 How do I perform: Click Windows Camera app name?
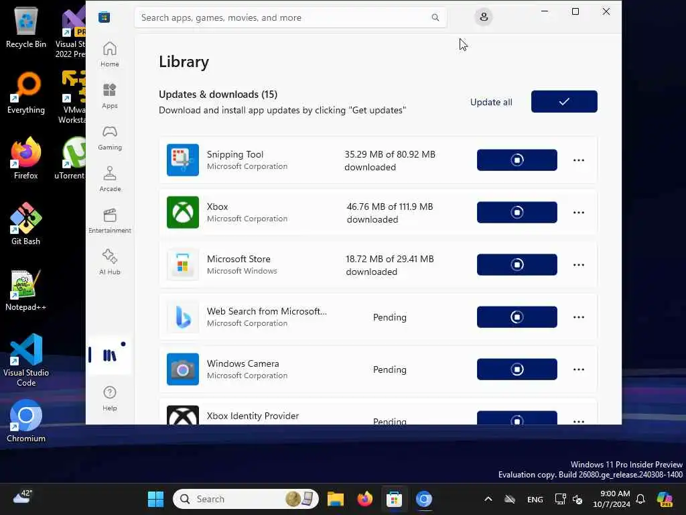[x=243, y=363]
